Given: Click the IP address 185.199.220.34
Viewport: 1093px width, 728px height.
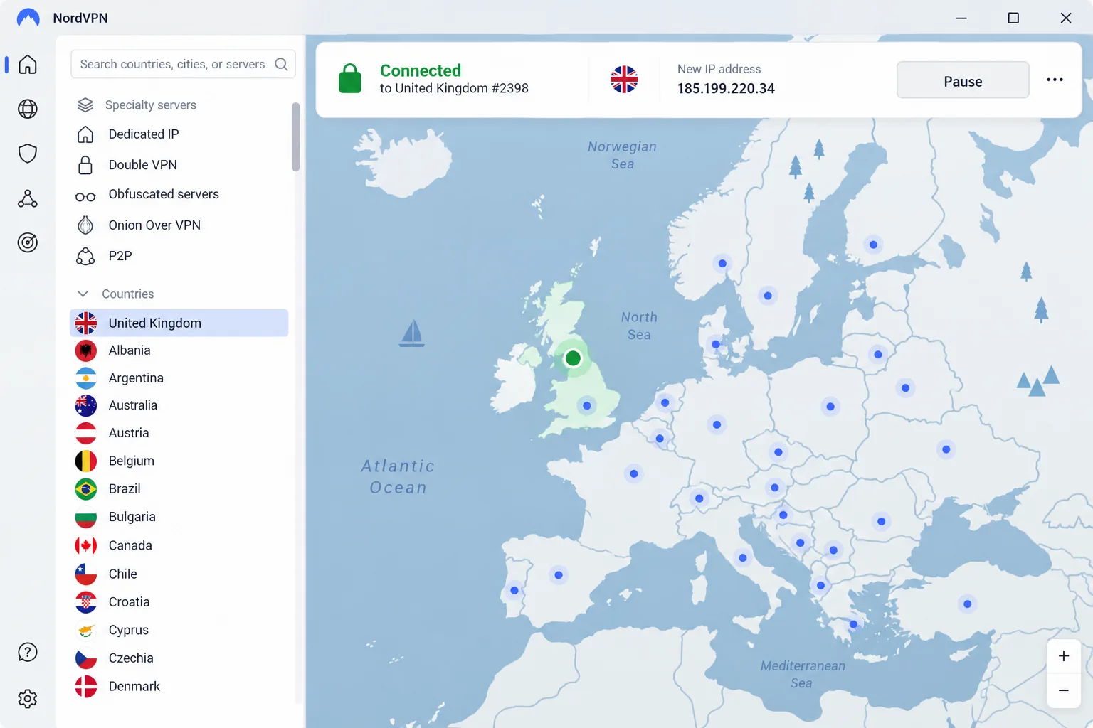Looking at the screenshot, I should 726,88.
